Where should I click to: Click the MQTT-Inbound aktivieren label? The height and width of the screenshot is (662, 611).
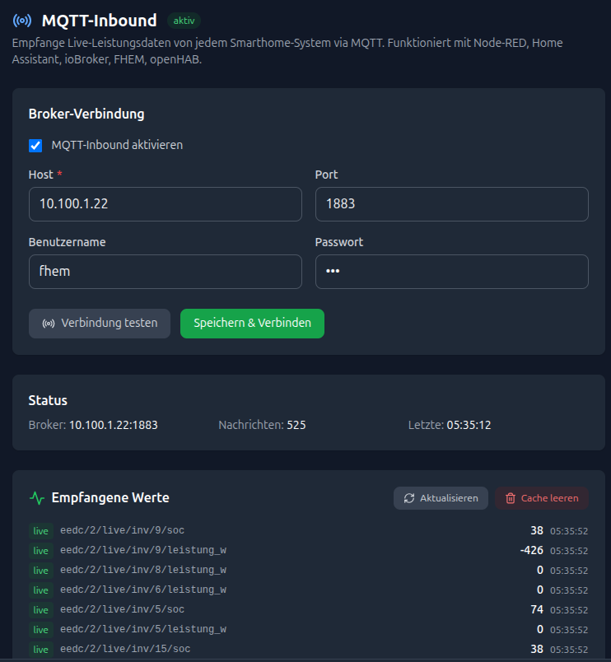pos(117,145)
